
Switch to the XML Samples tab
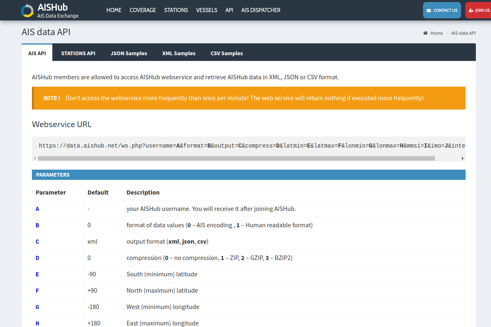pos(179,53)
